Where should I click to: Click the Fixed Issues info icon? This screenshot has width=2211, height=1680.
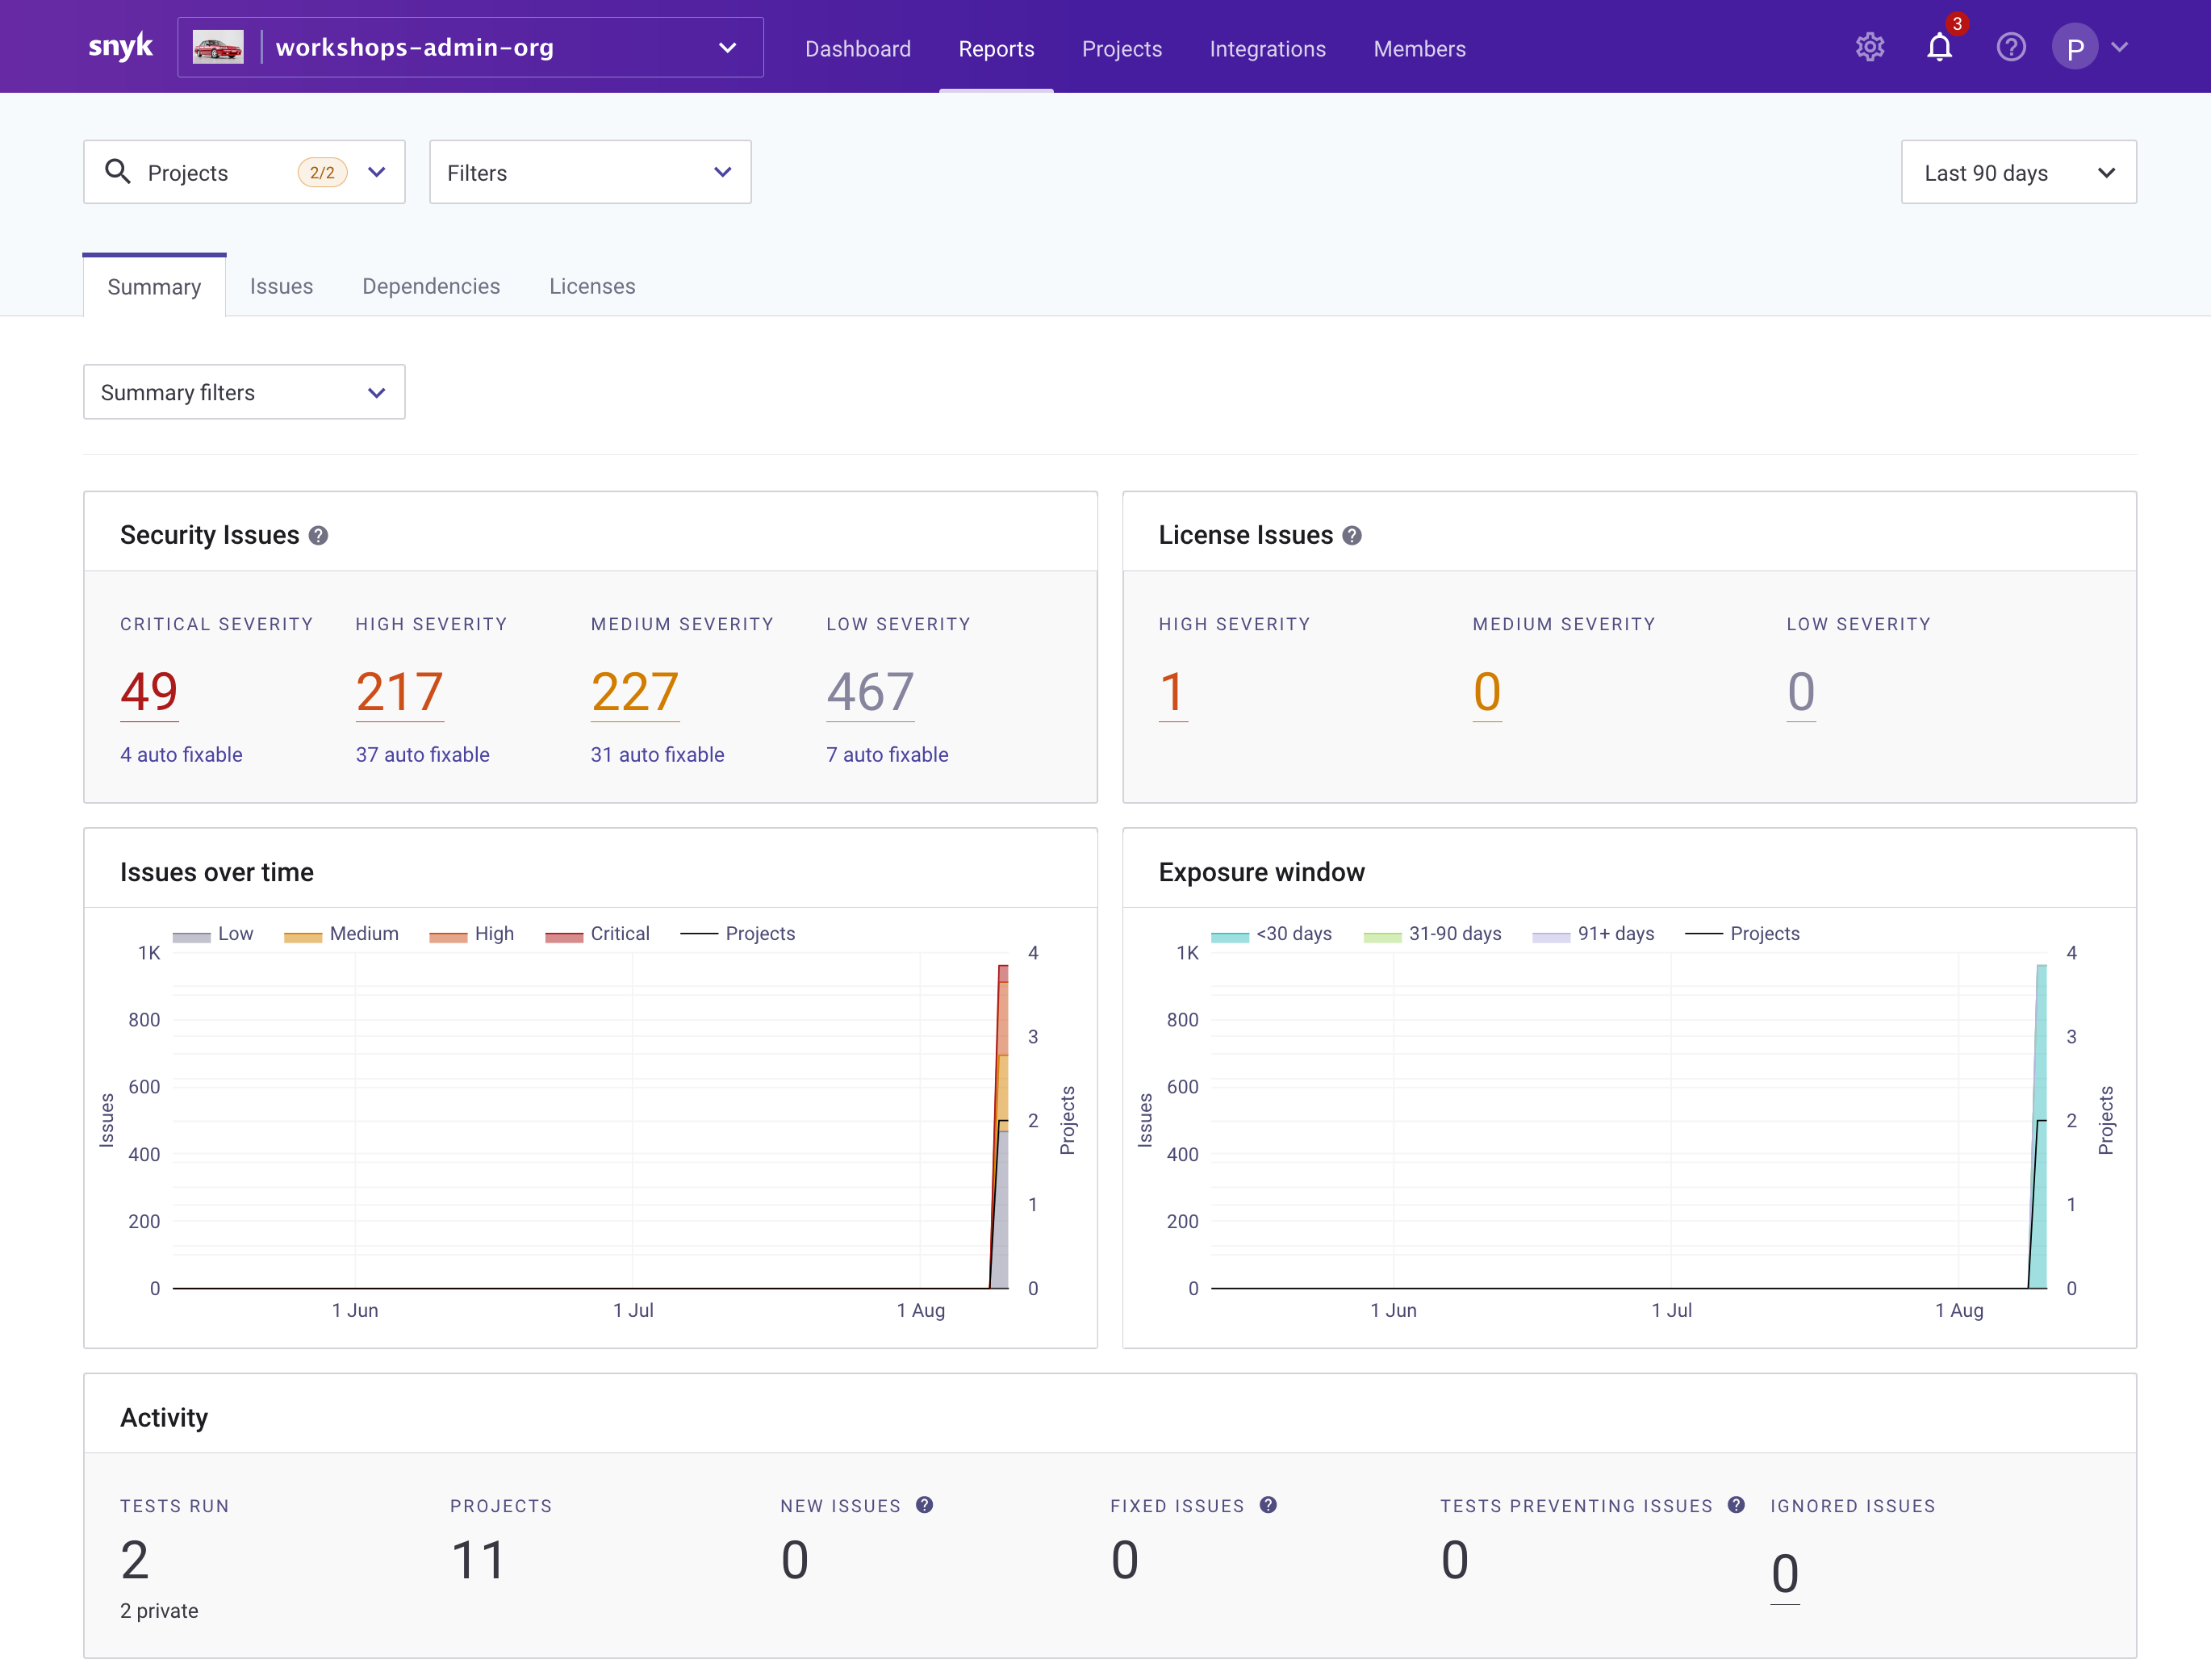(1268, 1505)
